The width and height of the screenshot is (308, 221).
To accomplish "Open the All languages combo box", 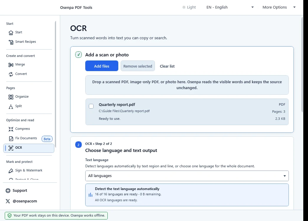I will coord(187,176).
